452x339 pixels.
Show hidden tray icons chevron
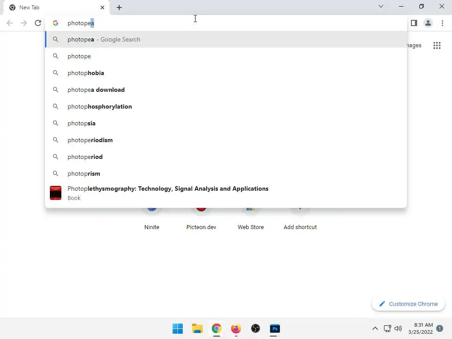(375, 328)
